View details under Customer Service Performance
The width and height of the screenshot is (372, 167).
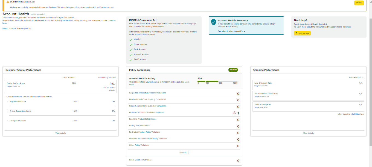pos(60,133)
